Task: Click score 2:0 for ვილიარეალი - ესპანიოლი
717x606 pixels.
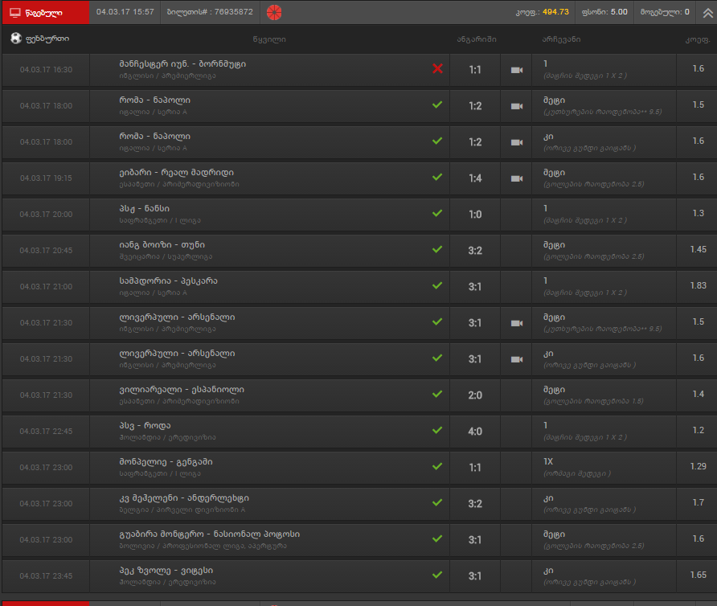Action: pyautogui.click(x=475, y=395)
